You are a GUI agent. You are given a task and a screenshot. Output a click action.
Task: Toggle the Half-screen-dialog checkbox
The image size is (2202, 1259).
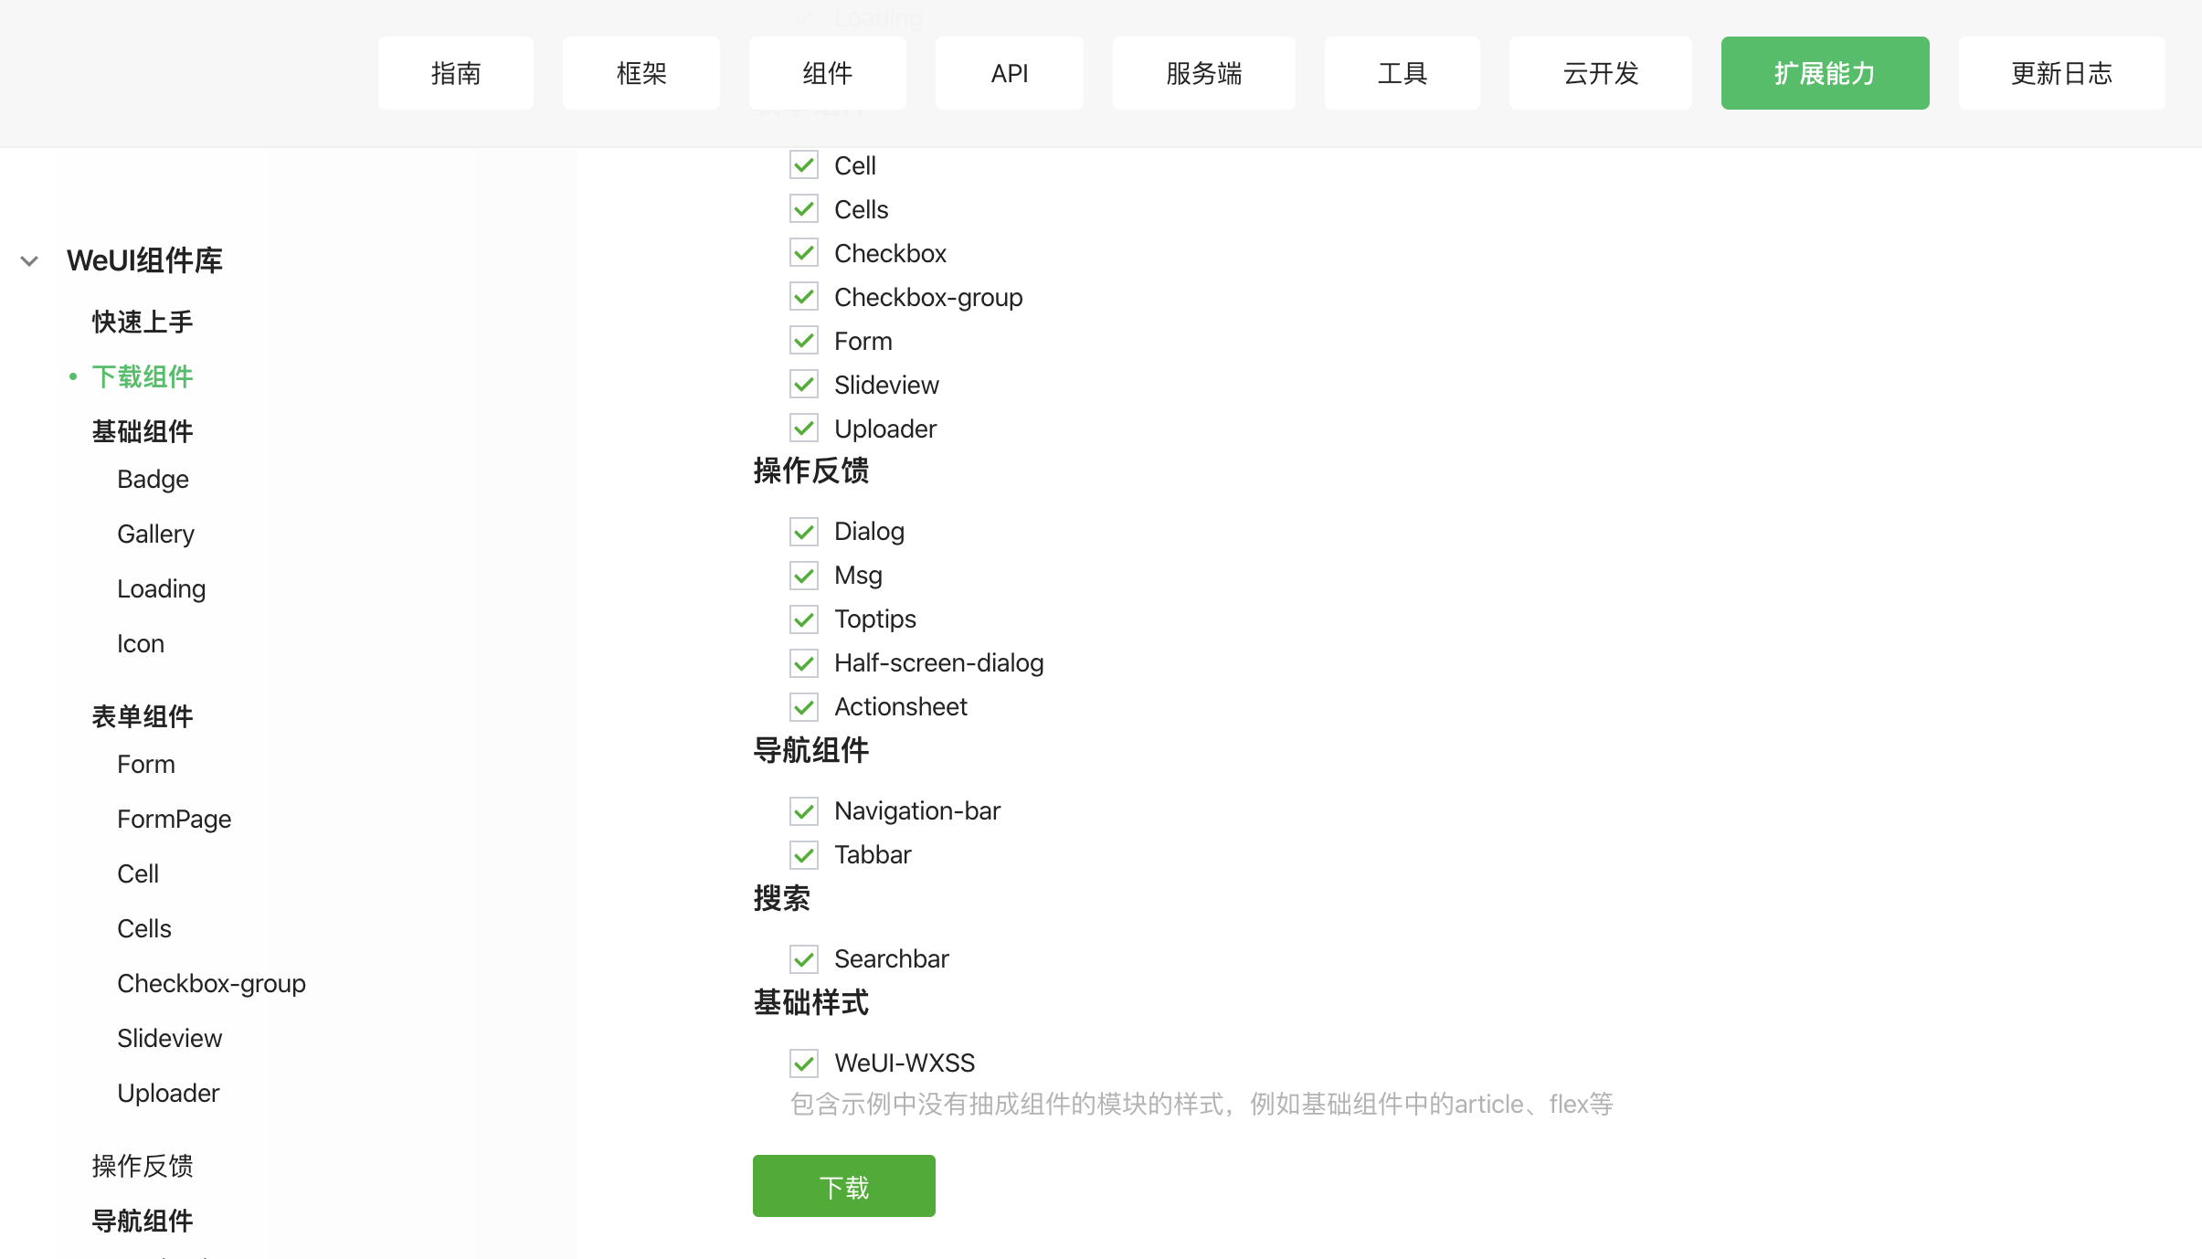803,662
